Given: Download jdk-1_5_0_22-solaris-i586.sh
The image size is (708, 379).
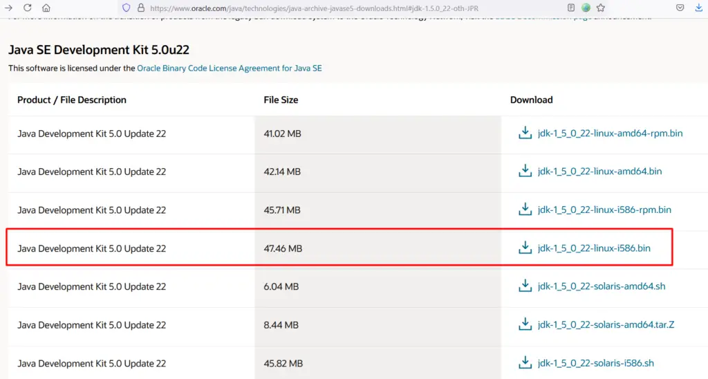Looking at the screenshot, I should pyautogui.click(x=595, y=362).
